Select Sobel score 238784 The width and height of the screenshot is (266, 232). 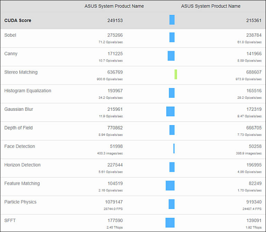tap(254, 35)
